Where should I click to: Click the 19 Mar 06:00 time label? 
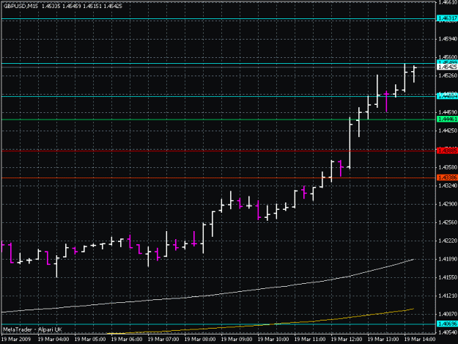click(x=127, y=340)
